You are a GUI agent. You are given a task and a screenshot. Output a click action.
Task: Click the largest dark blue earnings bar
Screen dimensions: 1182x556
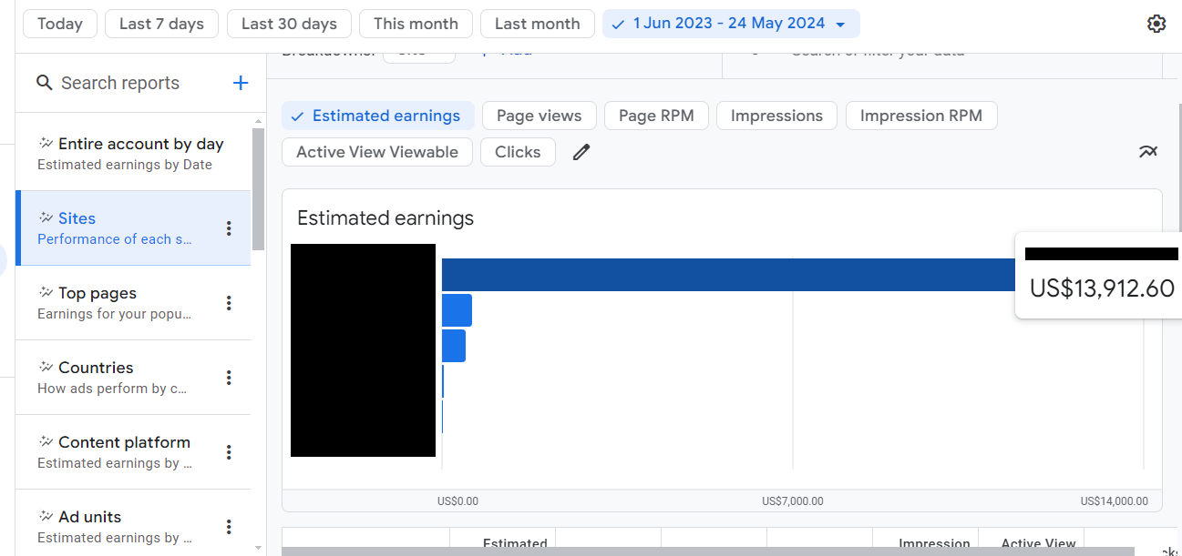tap(728, 275)
